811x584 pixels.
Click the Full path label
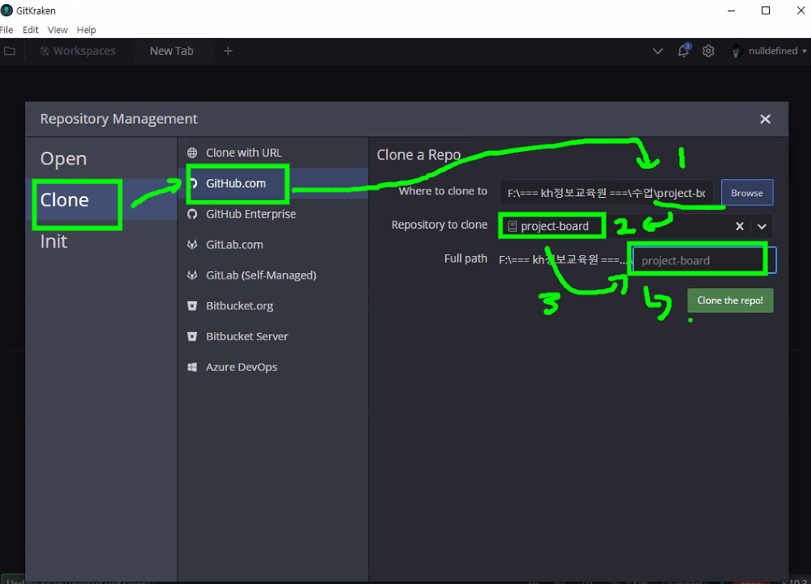pyautogui.click(x=465, y=258)
